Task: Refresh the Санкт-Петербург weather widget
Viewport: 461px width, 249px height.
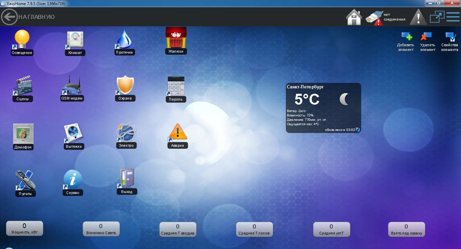Action: pos(358,130)
